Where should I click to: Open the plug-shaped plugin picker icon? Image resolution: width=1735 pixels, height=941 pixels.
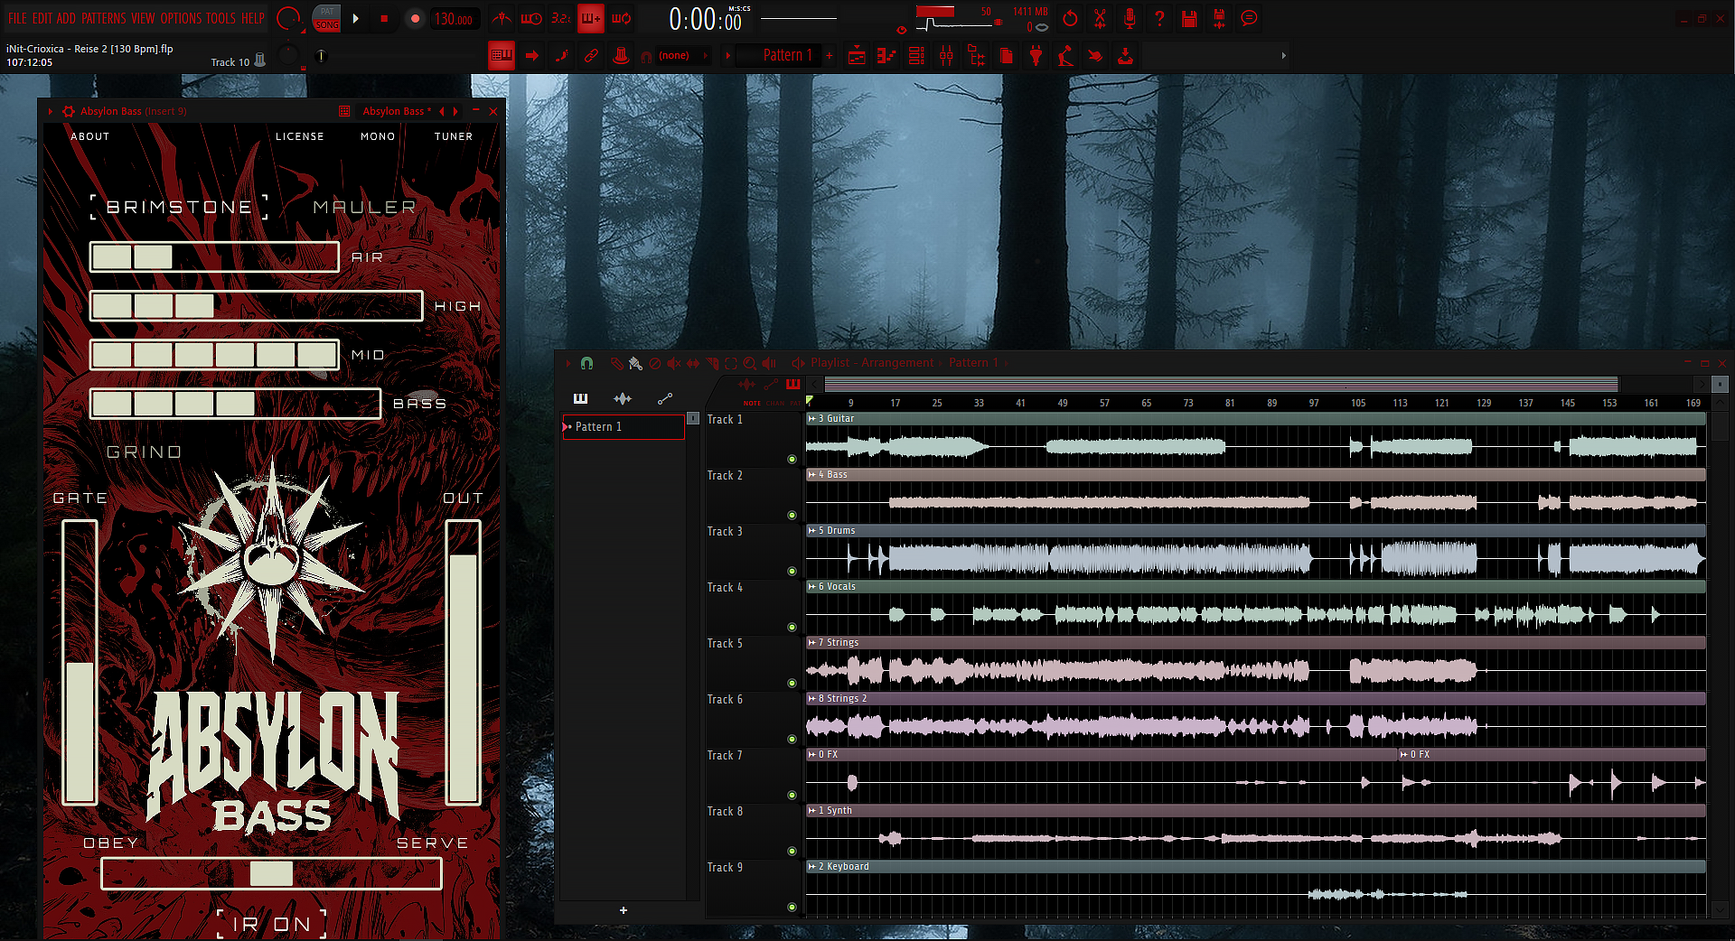click(1036, 56)
